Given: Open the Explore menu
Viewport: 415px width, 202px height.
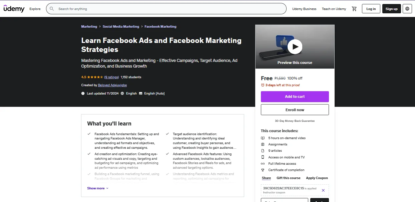Looking at the screenshot, I should click(x=35, y=9).
